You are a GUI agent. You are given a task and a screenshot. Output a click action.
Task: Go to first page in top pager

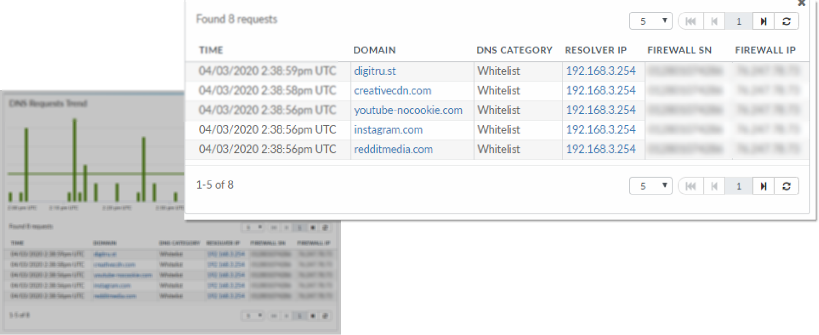tap(691, 21)
